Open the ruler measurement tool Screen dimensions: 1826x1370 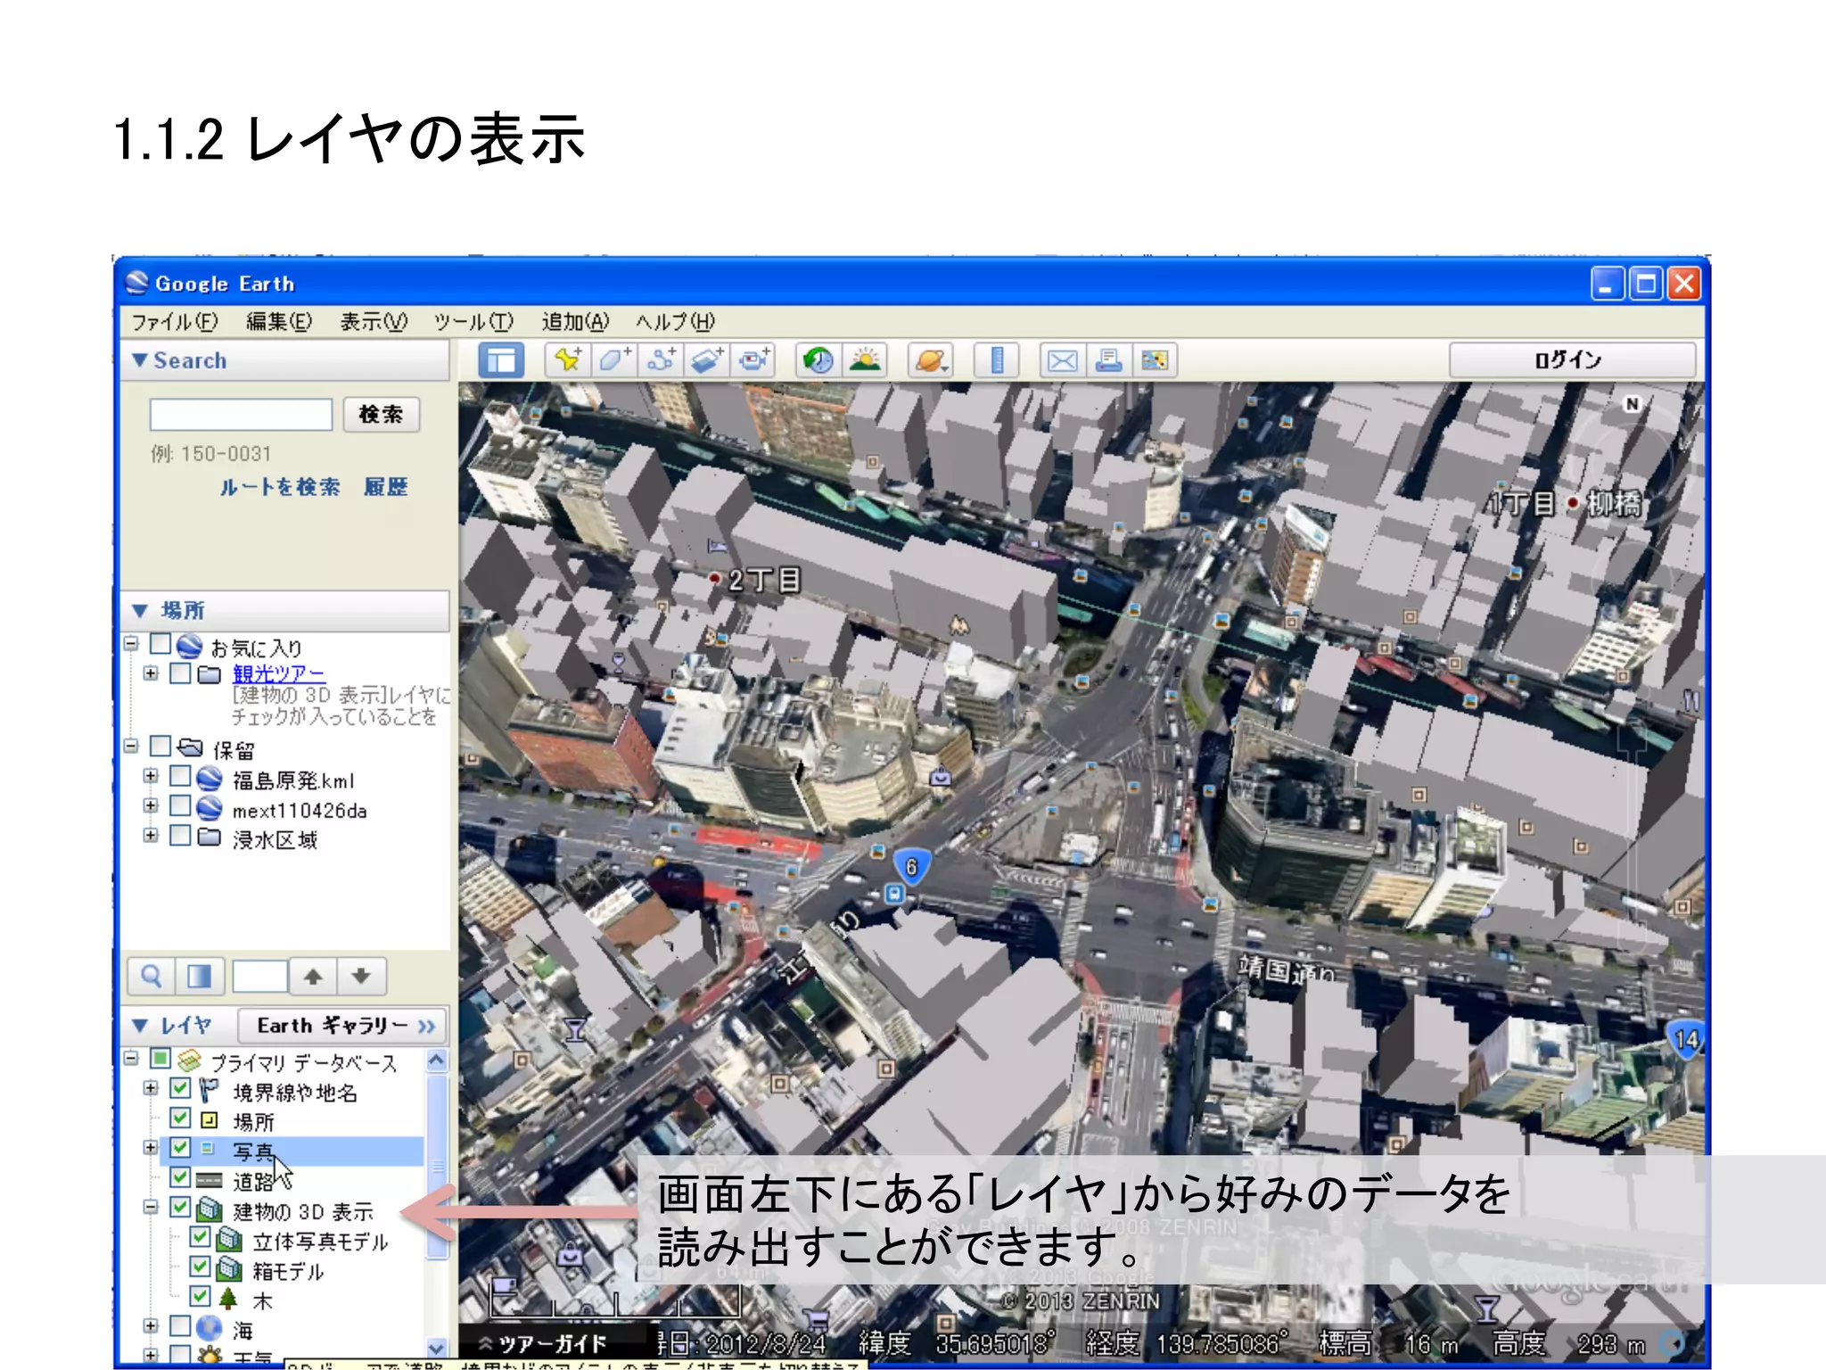pos(997,360)
